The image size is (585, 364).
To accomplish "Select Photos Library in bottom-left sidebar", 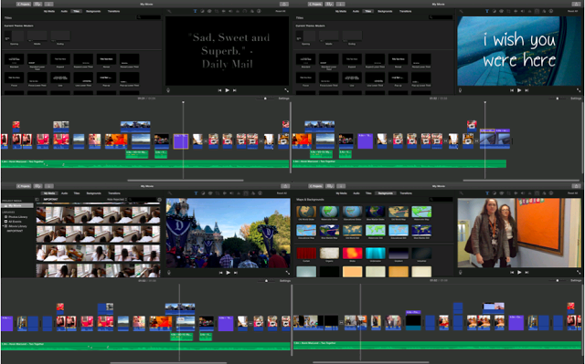I will (17, 216).
